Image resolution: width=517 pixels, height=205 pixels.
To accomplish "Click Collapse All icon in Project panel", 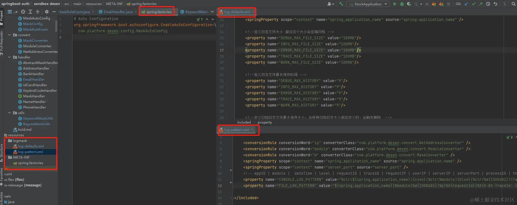I will coord(38,12).
